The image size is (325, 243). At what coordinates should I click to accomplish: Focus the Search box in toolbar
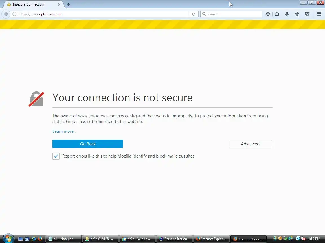coord(231,14)
